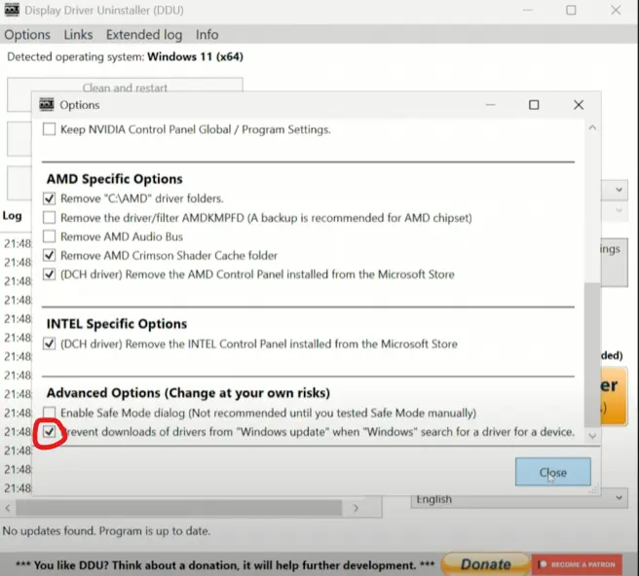The width and height of the screenshot is (639, 576).
Task: Check Keep NVIDIA Control Panel Global settings
Action: point(50,129)
